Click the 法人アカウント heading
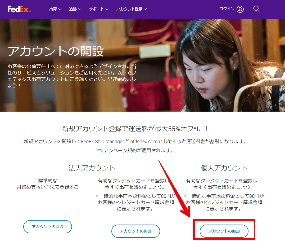 (x=92, y=168)
